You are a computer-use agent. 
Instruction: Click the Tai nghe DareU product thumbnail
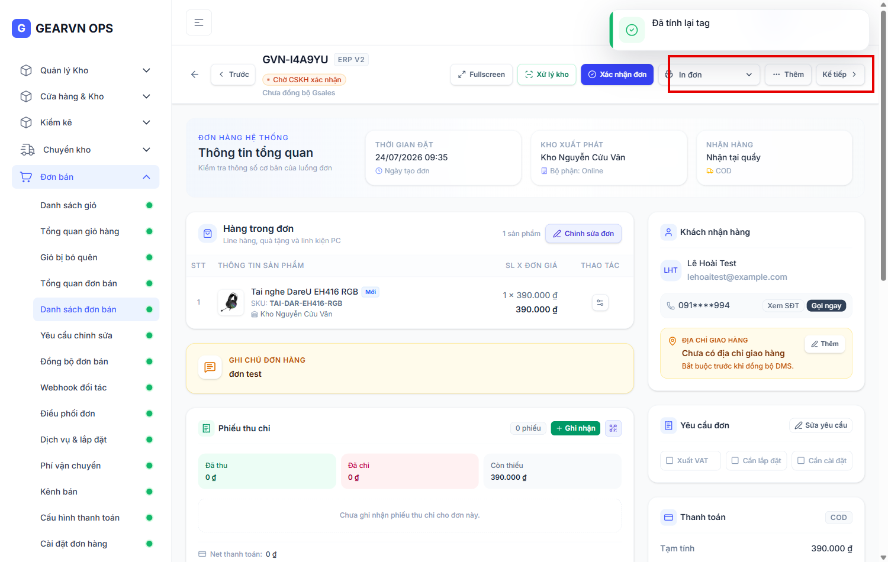[x=231, y=302]
